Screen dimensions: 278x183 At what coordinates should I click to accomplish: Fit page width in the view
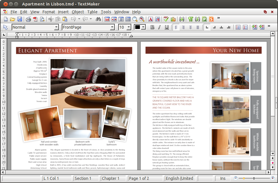click(114, 19)
